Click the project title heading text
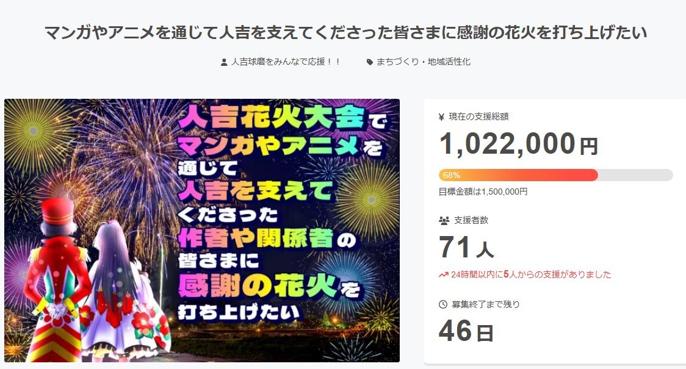The image size is (686, 369). pyautogui.click(x=345, y=32)
